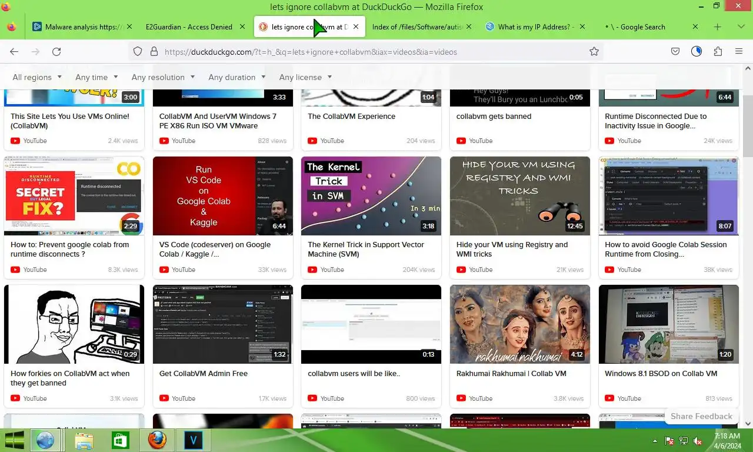Expand the Any time filter

pos(96,77)
